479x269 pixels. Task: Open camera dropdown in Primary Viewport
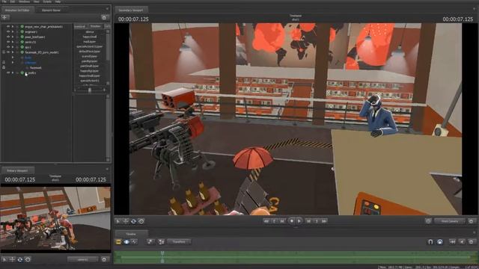point(83,259)
